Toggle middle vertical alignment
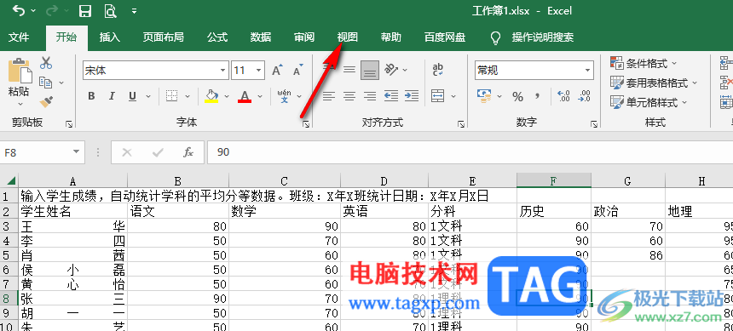 pos(349,70)
